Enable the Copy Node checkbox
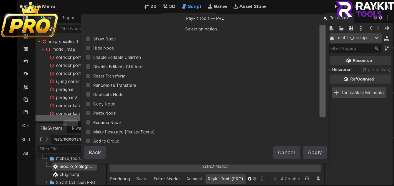The image size is (394, 186). [88, 104]
